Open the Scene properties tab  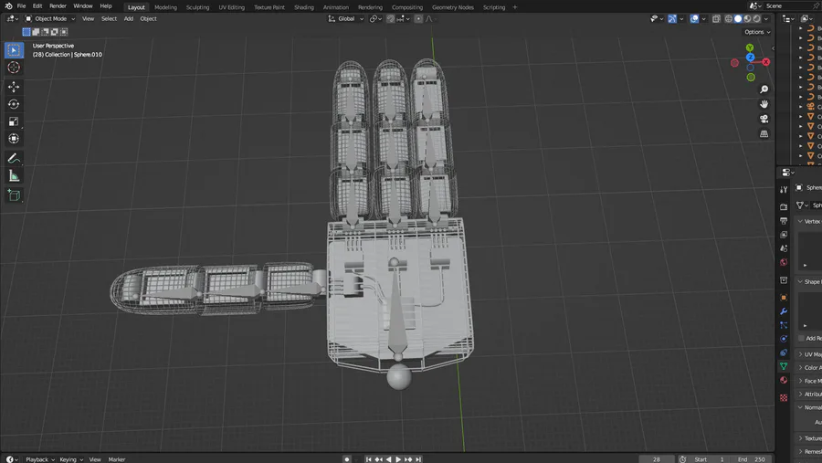pyautogui.click(x=784, y=248)
